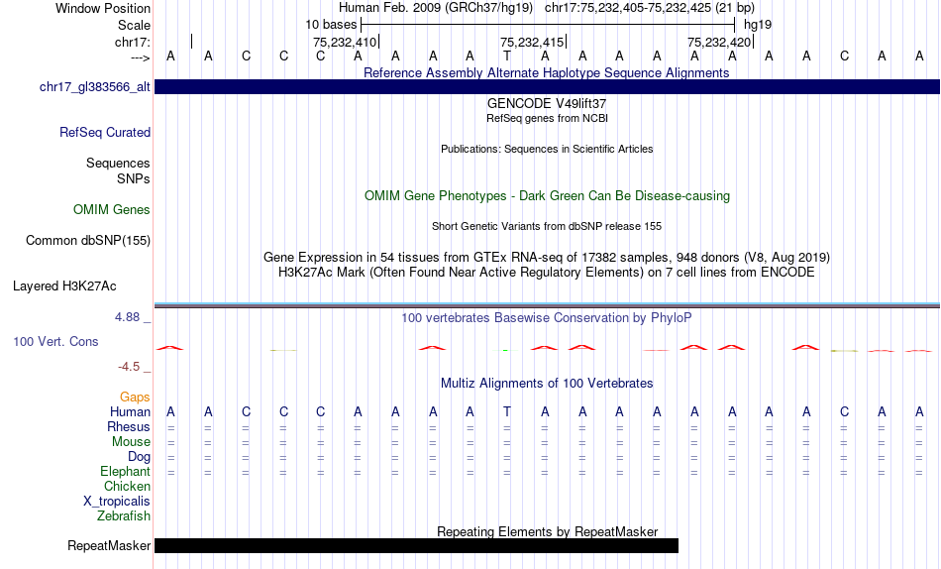
Task: Click the Window Position label
Action: click(x=103, y=8)
